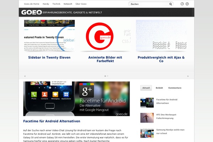Screen dimensions: 213x142
Task: Advance carousel with right arrow
Action: point(188,76)
